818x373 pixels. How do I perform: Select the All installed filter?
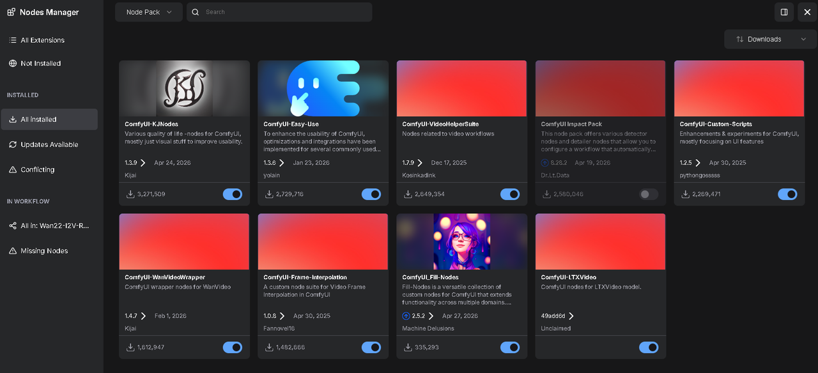click(49, 119)
